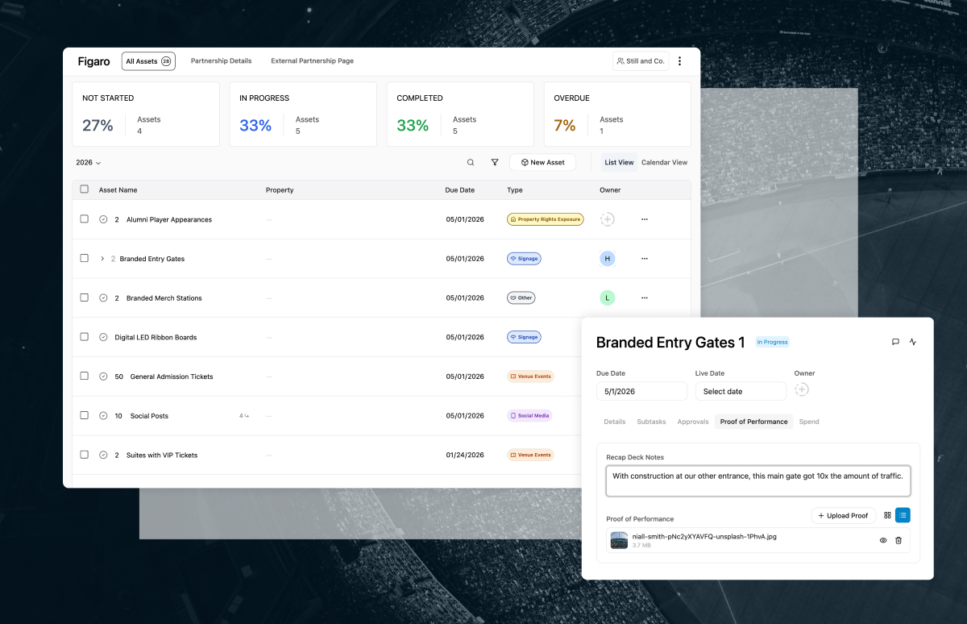Delete the niall-smith proof file with trash icon
The image size is (967, 624).
click(x=899, y=540)
